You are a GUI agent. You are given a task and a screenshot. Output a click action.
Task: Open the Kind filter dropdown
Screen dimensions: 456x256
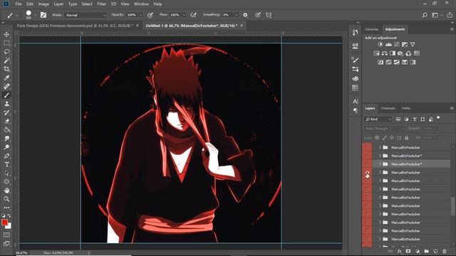point(378,119)
